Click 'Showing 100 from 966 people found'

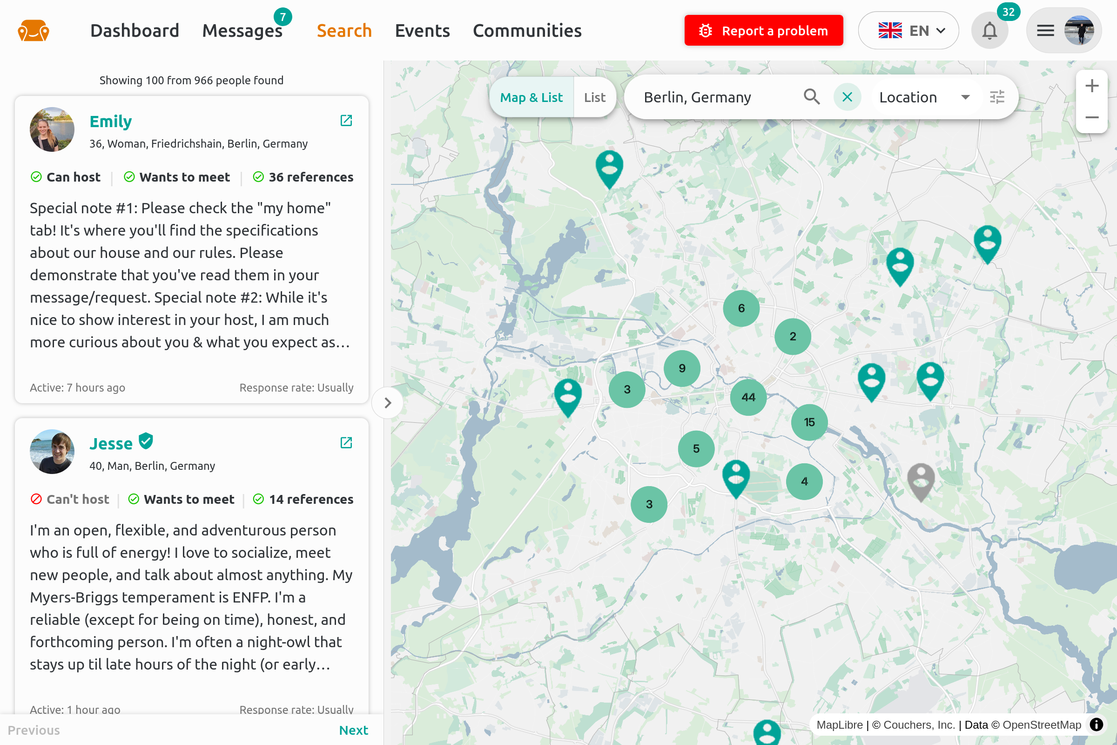(x=191, y=80)
